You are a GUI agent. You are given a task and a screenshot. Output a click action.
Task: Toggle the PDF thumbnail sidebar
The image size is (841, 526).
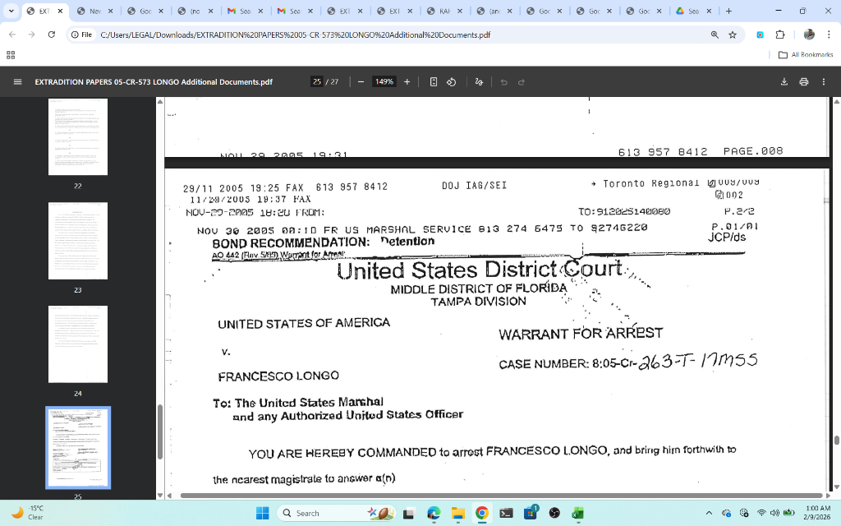pos(16,81)
